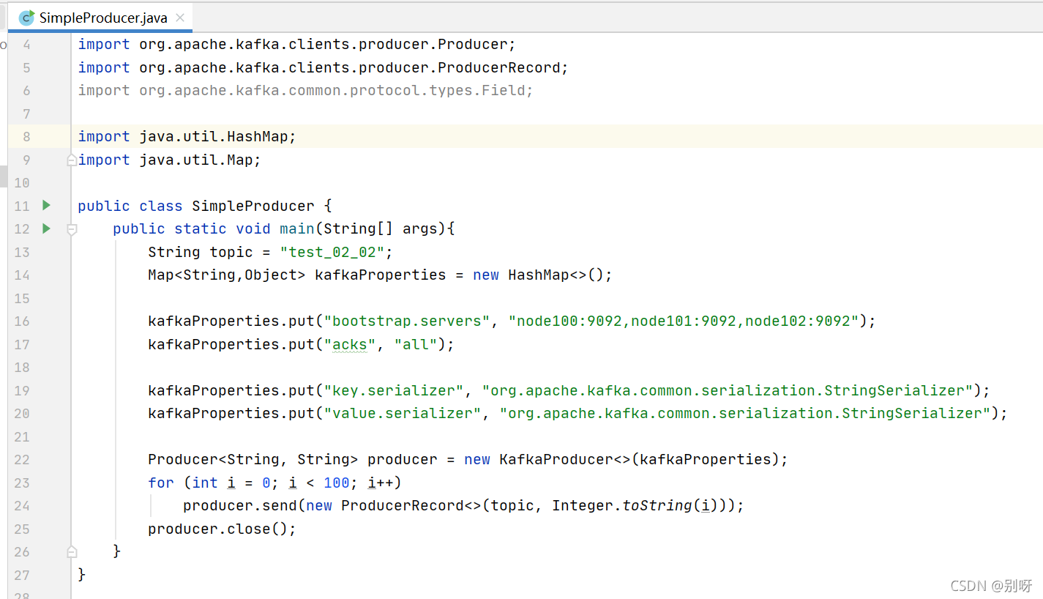The height and width of the screenshot is (599, 1043).
Task: Click the "all" string value
Action: point(416,344)
